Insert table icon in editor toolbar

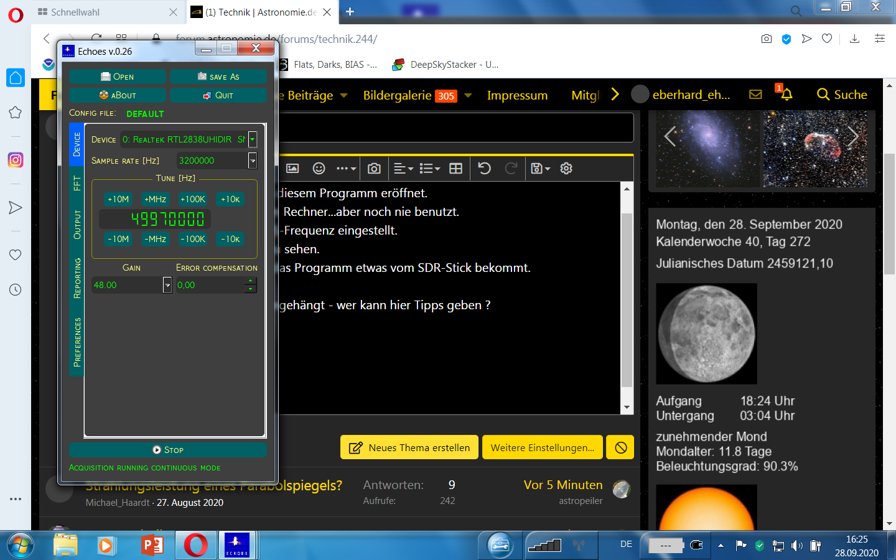click(455, 169)
